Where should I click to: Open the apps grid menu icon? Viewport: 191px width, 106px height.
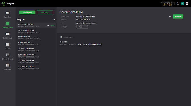coord(187,3)
